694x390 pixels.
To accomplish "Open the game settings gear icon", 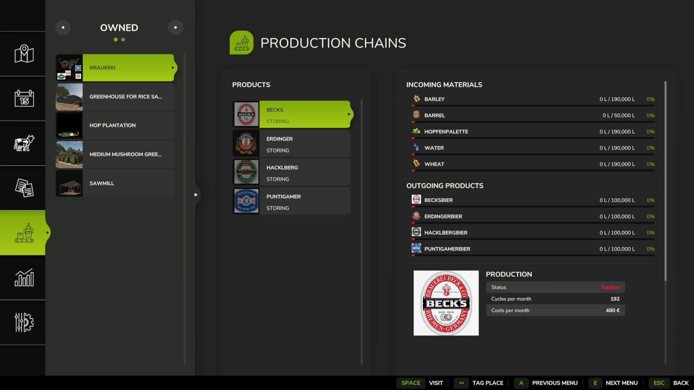I will pyautogui.click(x=24, y=322).
